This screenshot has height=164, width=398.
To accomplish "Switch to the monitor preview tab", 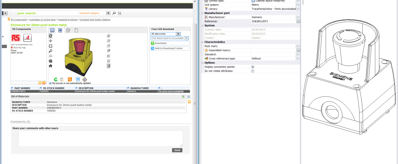I will 52,30.
